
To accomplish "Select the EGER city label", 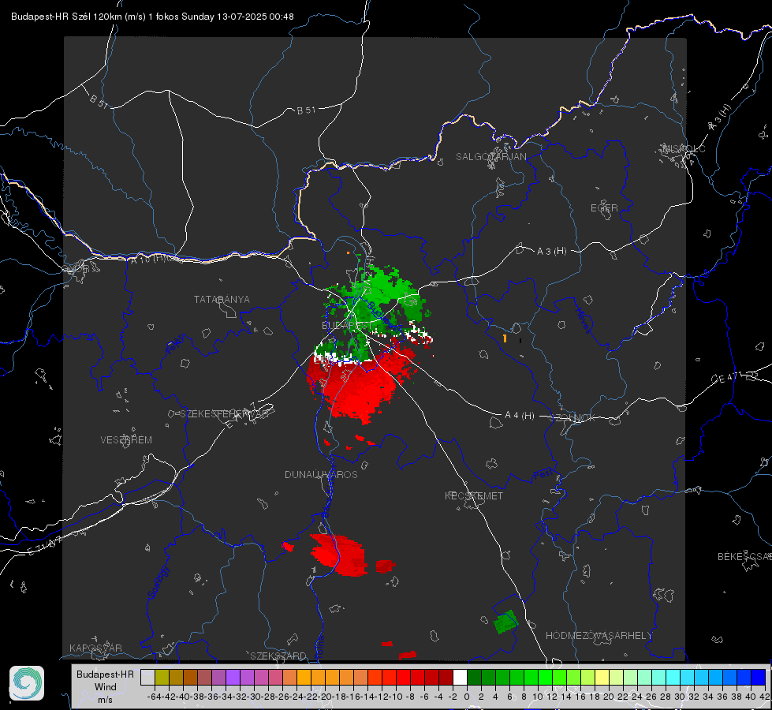I will pos(604,208).
